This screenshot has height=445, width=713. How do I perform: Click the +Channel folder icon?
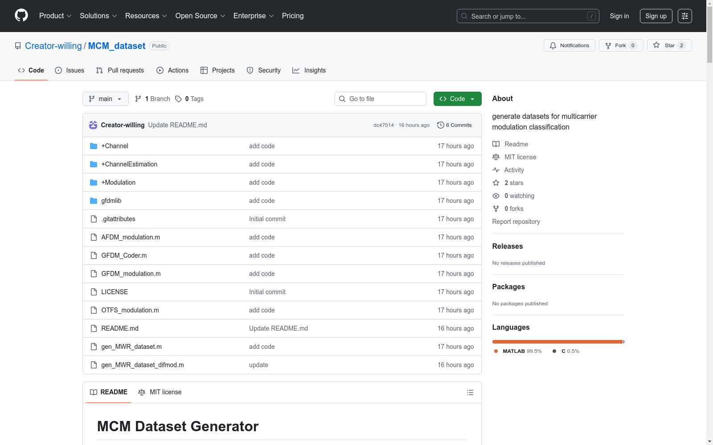[94, 146]
